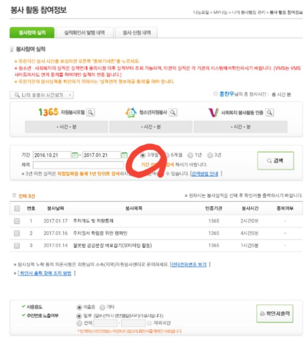Select the 1년 period radio button
The height and width of the screenshot is (340, 306).
(190, 155)
